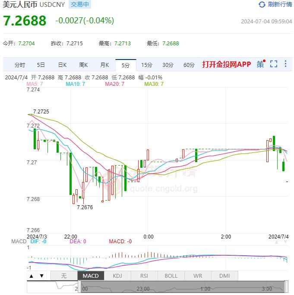Image resolution: width=294 pixels, height=295 pixels.
Task: Click the 交易中 trading status badge
Action: (80, 4)
